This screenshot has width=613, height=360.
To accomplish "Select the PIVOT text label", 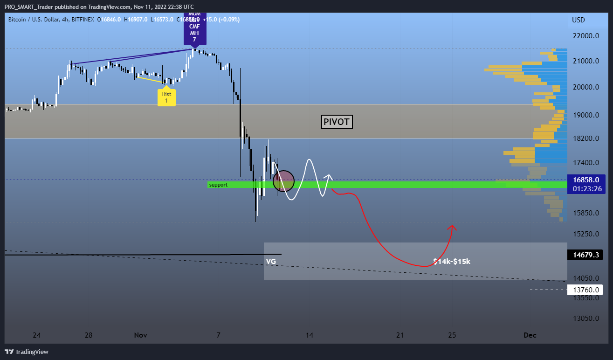I will click(337, 122).
